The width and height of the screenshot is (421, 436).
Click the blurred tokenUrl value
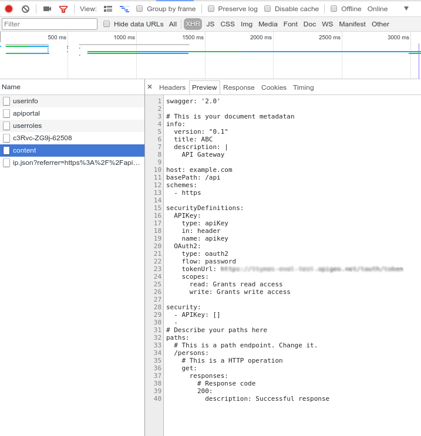(312, 269)
